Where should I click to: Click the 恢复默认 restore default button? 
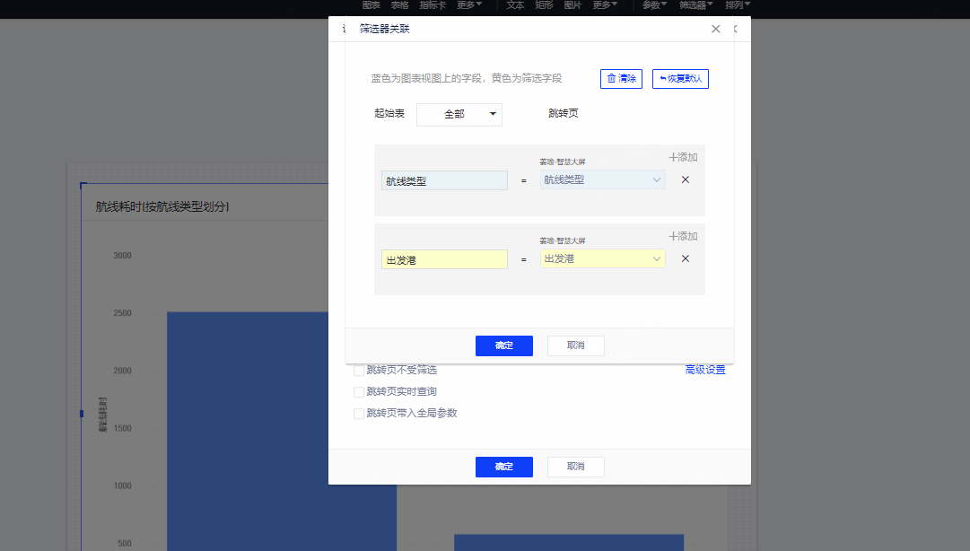click(x=680, y=79)
